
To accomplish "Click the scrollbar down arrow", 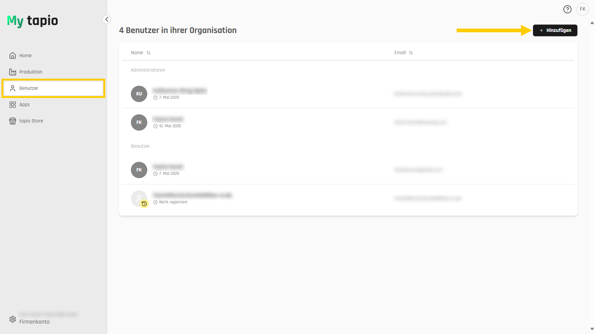I will pyautogui.click(x=592, y=329).
